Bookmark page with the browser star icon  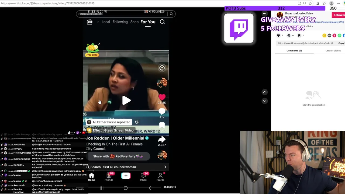310,3
